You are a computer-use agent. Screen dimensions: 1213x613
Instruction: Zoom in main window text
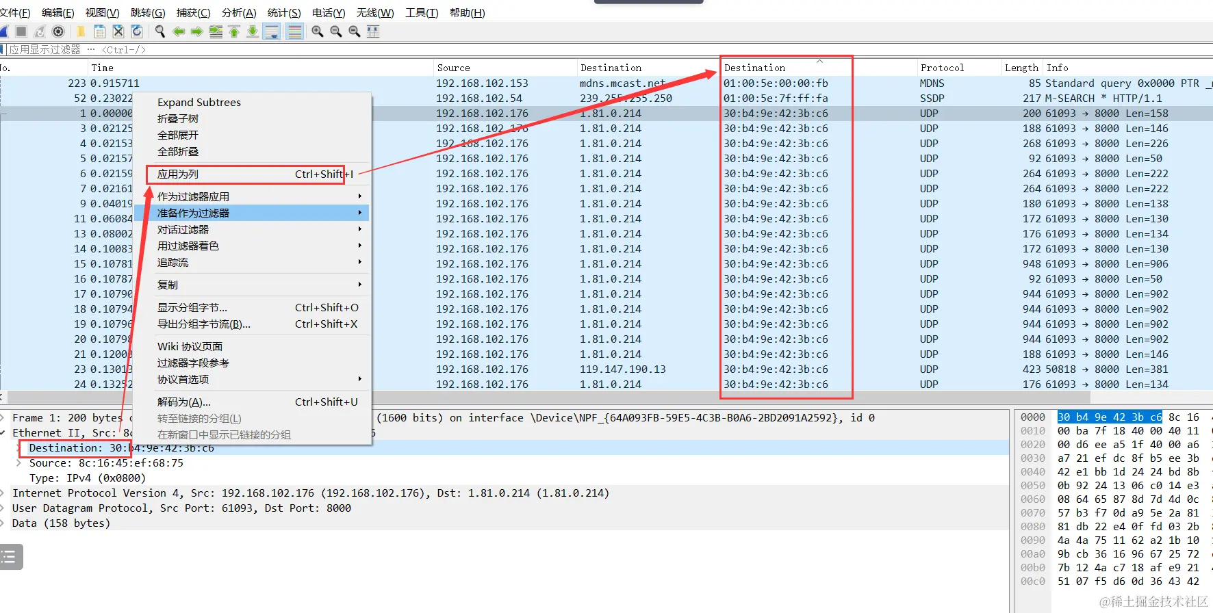click(318, 31)
